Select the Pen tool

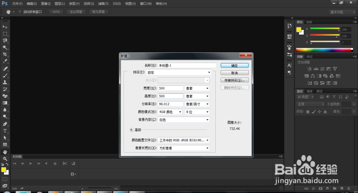[5, 124]
